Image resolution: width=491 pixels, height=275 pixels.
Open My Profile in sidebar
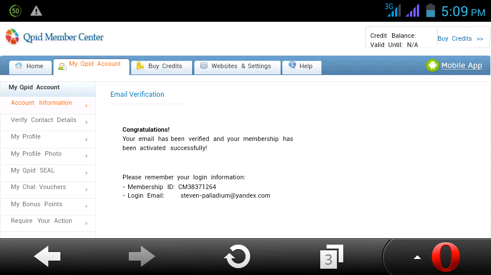coord(48,139)
